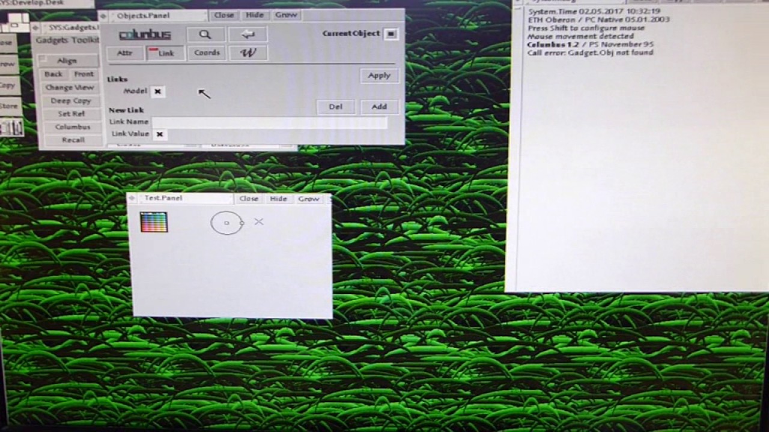Click the script W button in Columbus
This screenshot has height=432, width=769.
click(x=248, y=53)
